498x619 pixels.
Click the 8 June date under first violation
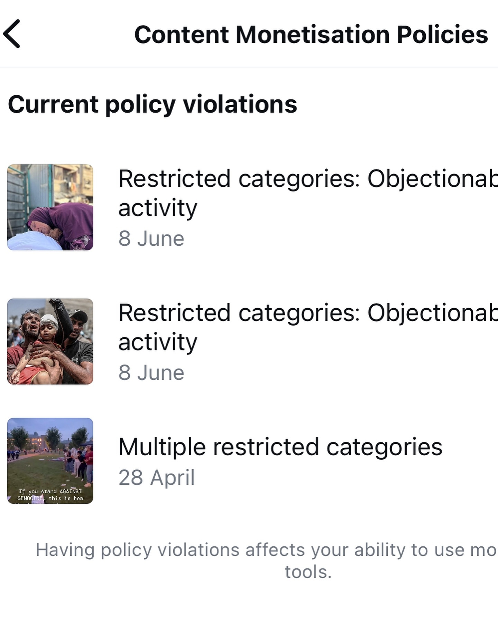pyautogui.click(x=151, y=239)
